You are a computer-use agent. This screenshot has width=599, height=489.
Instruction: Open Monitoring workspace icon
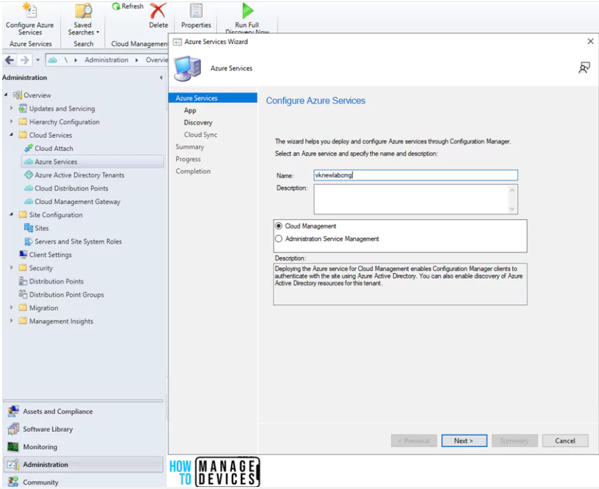tap(13, 447)
